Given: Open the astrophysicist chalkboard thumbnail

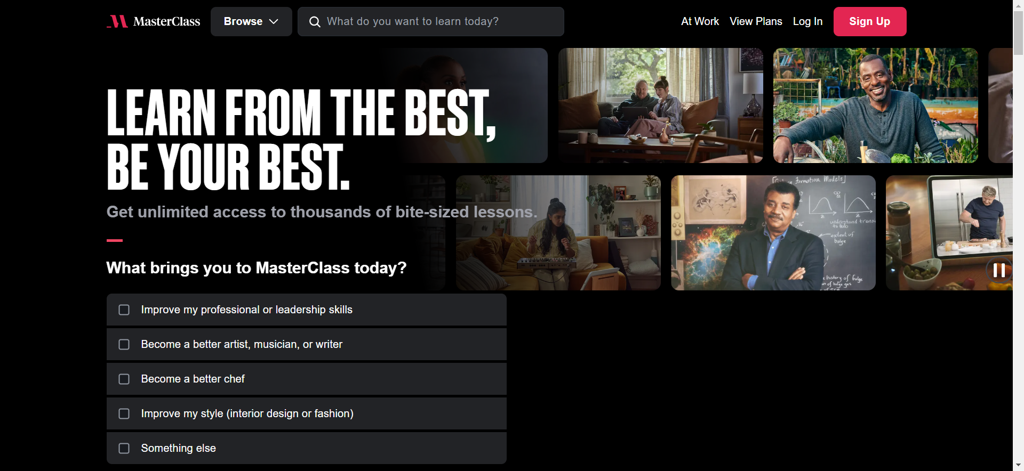Looking at the screenshot, I should click(773, 233).
